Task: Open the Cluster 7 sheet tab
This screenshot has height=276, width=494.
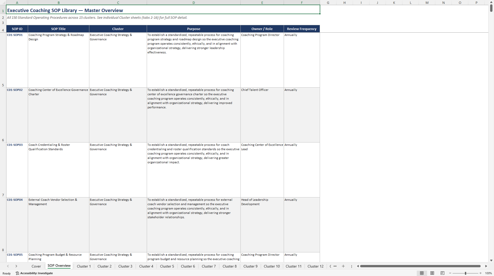Action: coord(209,266)
